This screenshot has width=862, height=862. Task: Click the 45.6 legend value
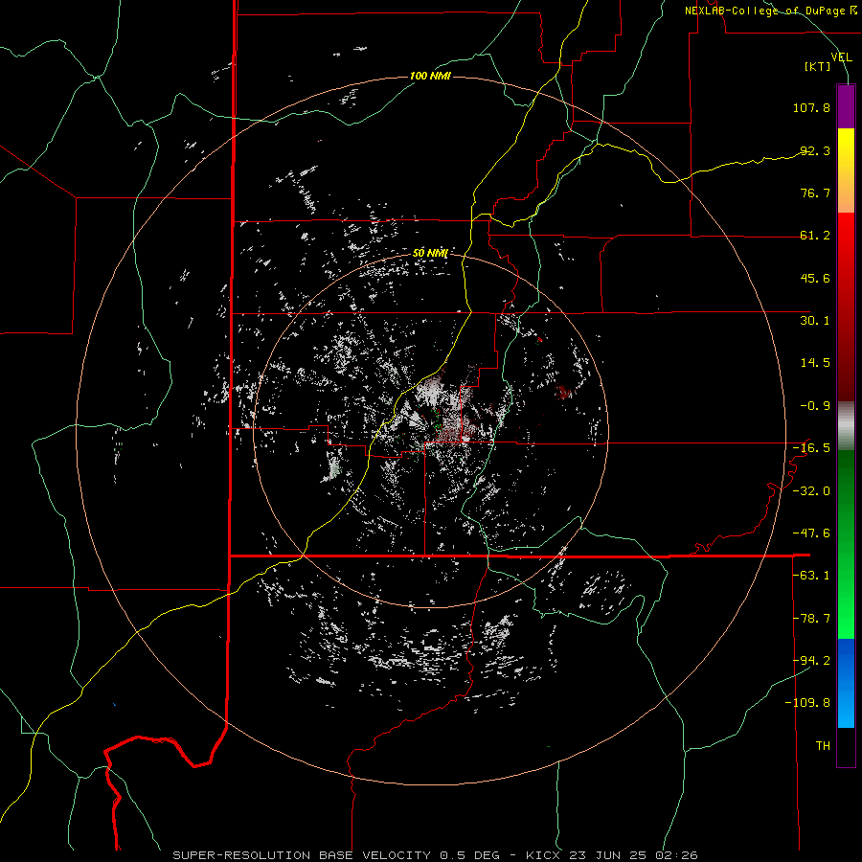coord(815,278)
